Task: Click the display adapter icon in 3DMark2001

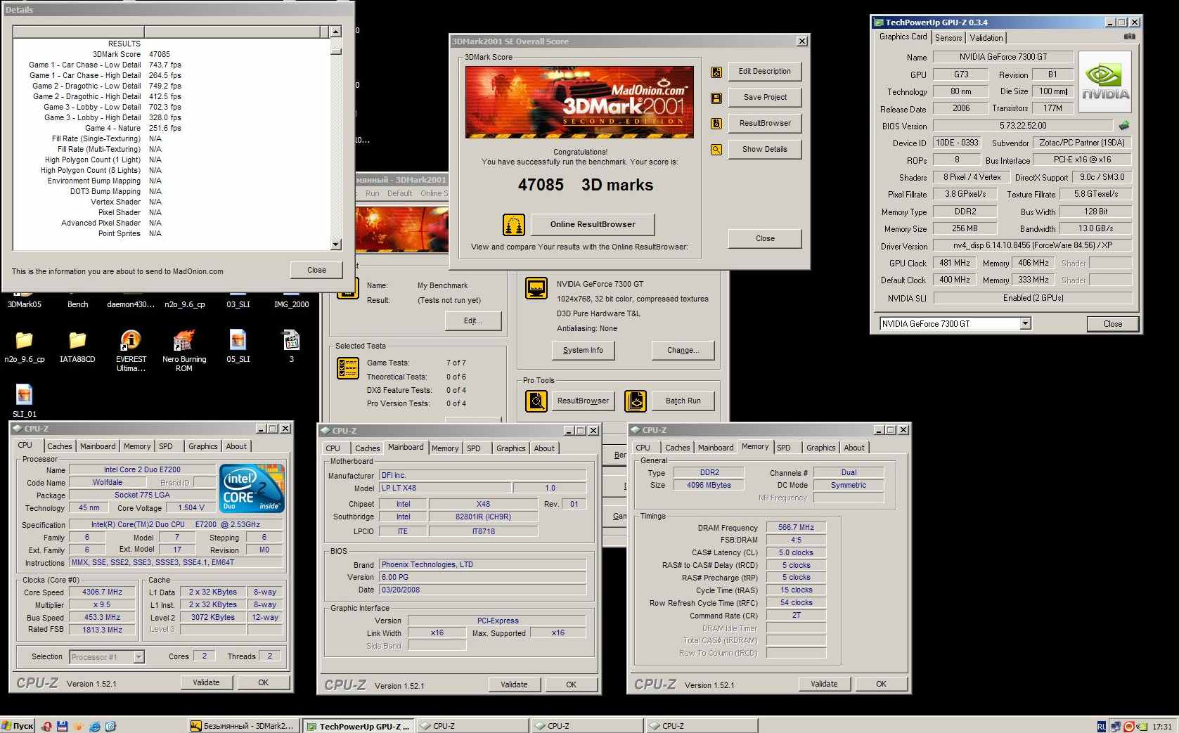Action: [x=536, y=288]
